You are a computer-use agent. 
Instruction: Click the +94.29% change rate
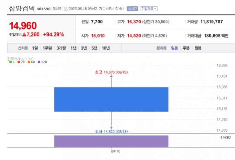click(x=54, y=35)
